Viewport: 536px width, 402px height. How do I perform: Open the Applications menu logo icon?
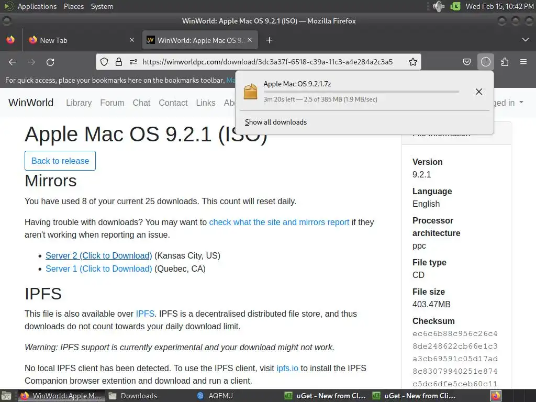click(x=8, y=6)
